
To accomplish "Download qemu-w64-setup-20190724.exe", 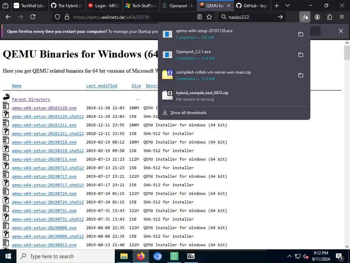I will 44,193.
